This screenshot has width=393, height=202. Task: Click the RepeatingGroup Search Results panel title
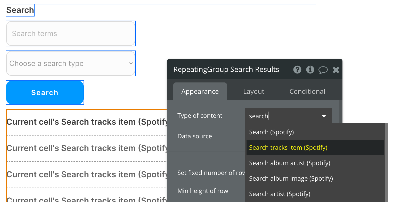[x=226, y=70]
